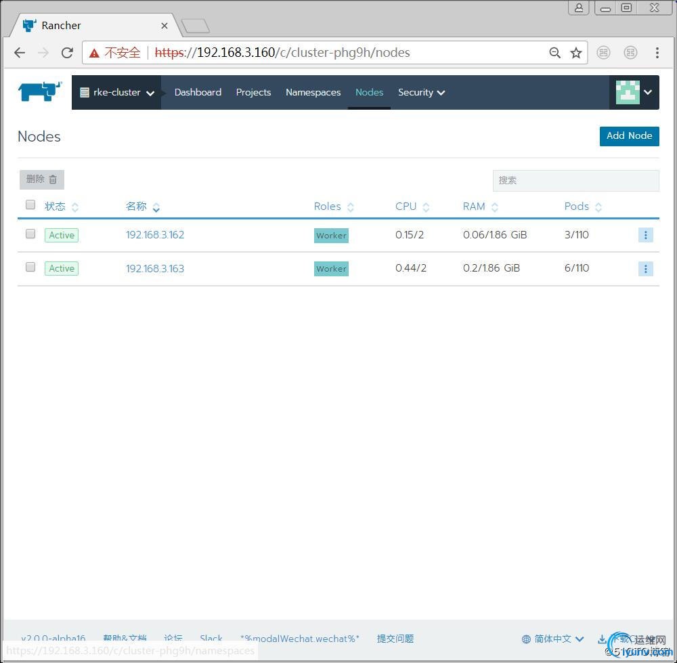Open the user account dropdown arrow
Viewport: 677px width, 663px height.
[648, 92]
